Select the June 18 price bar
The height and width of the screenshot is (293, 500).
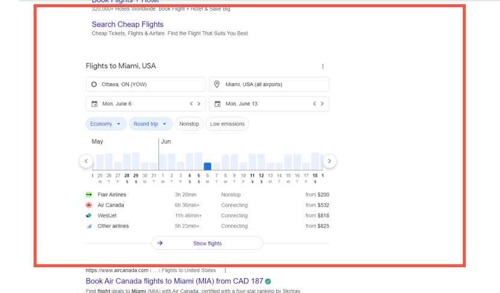pyautogui.click(x=315, y=161)
